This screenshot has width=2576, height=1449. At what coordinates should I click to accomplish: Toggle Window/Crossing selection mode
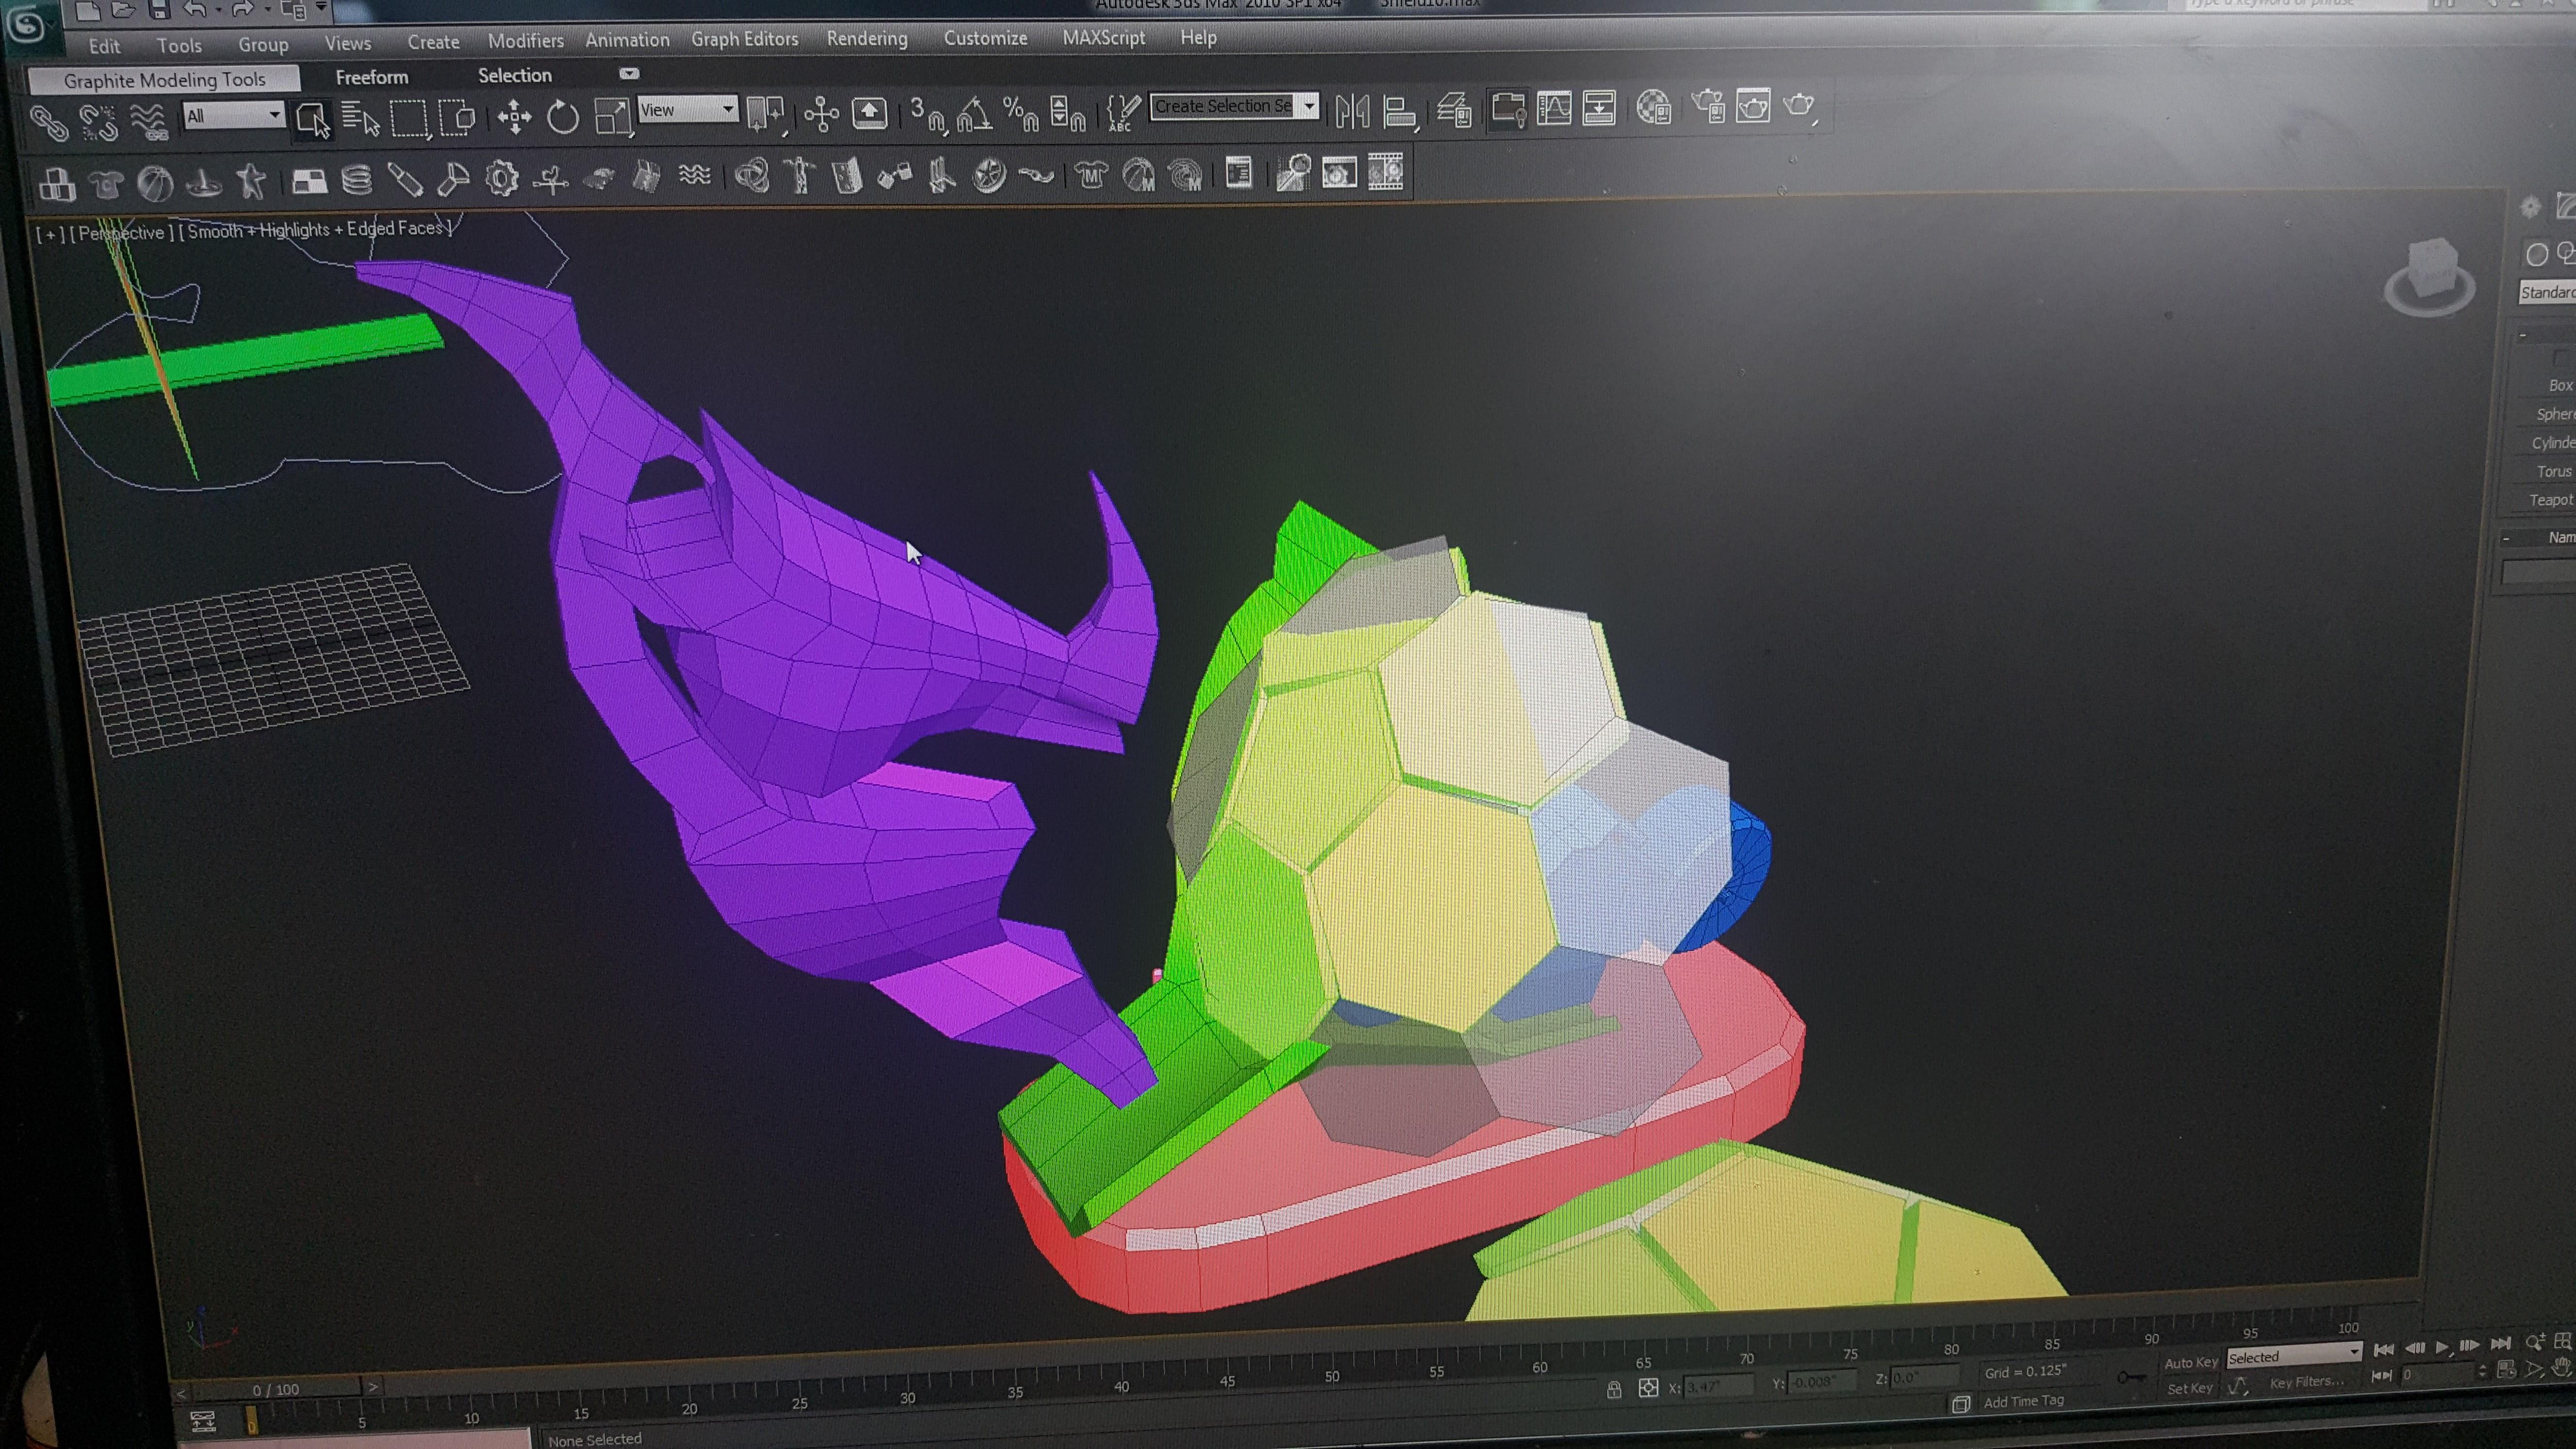point(458,117)
